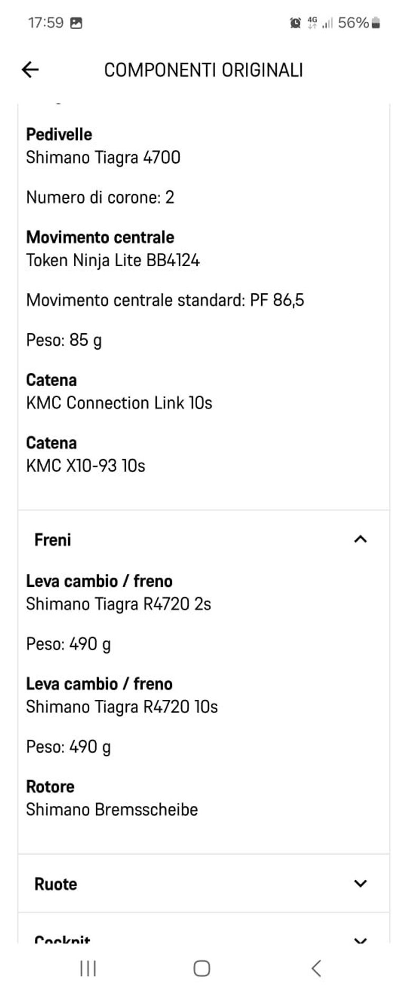Tap the Shimano Bremsscheibe rotor entry
The width and height of the screenshot is (407, 994).
[x=112, y=810]
